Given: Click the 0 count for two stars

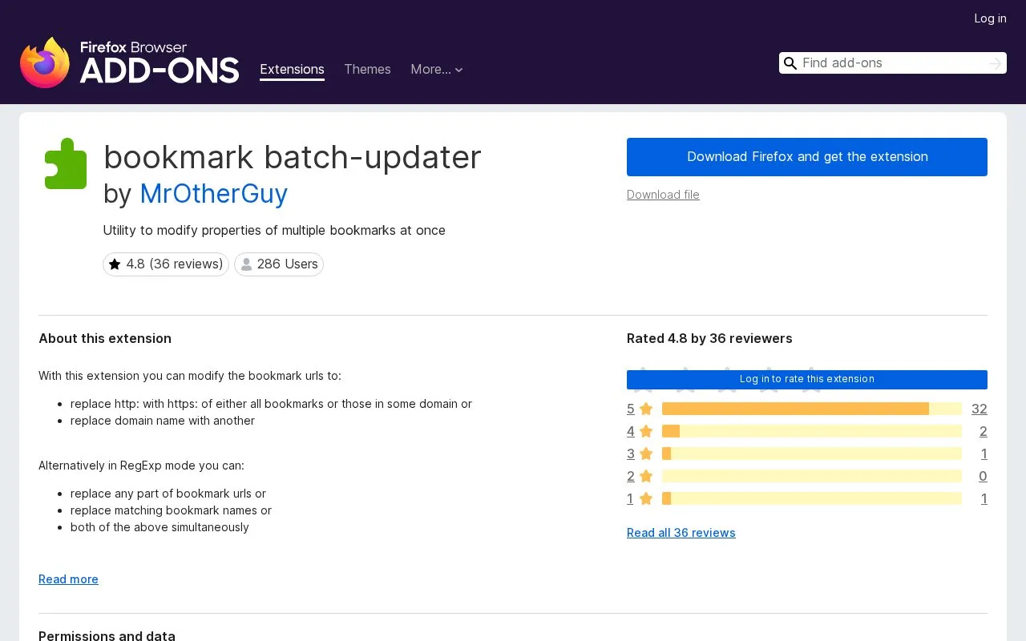Looking at the screenshot, I should (983, 476).
